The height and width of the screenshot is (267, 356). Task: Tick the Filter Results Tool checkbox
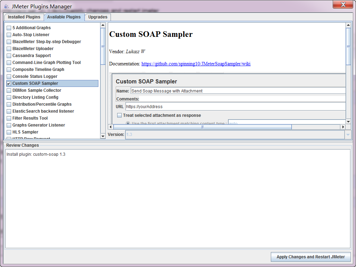coord(9,119)
